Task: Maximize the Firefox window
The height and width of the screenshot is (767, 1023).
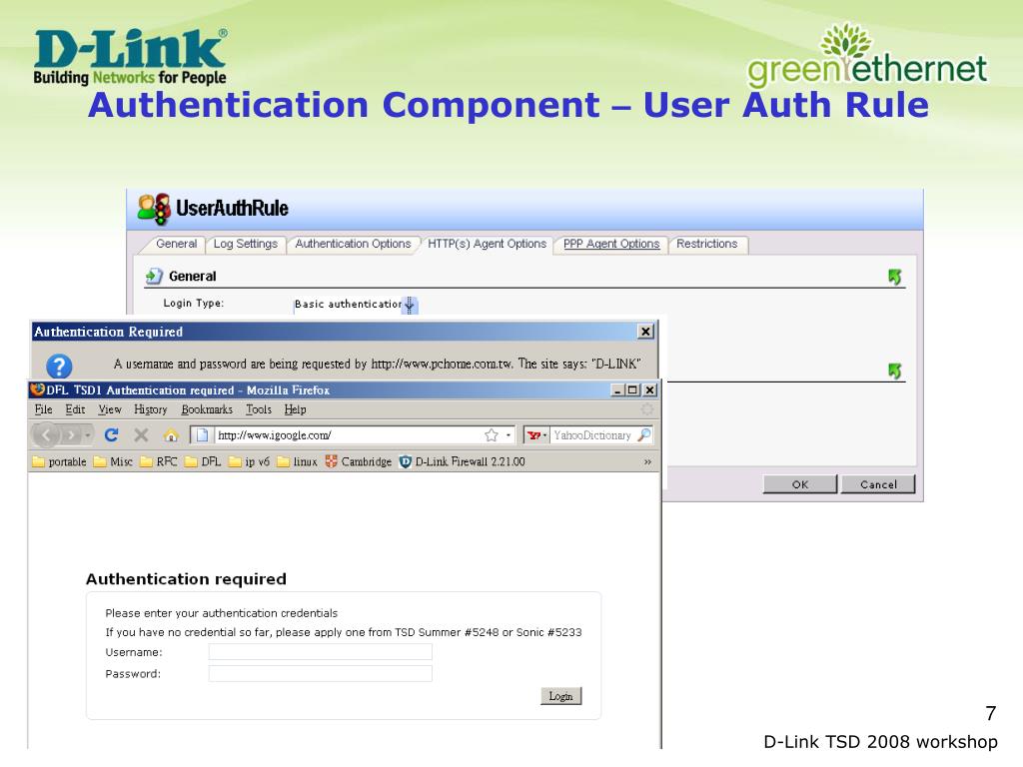Action: tap(632, 390)
